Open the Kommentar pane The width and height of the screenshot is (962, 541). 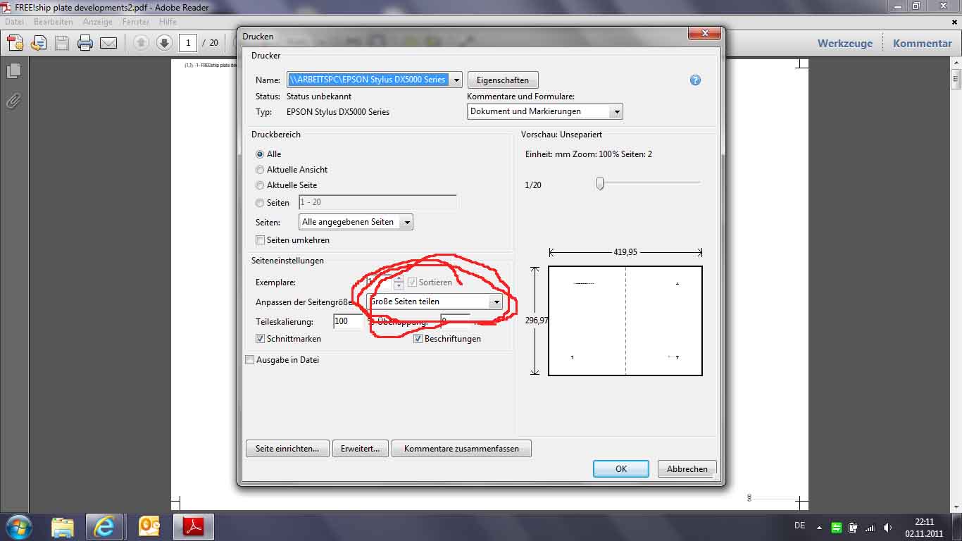[922, 43]
